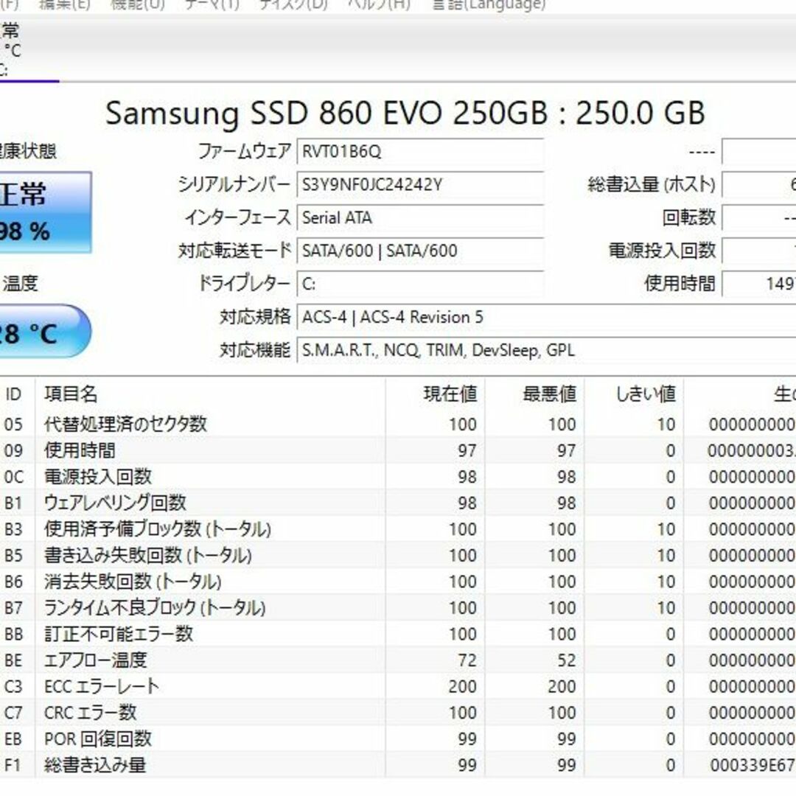796x796 pixels.
Task: Open the テーマ(T) menu
Action: tap(212, 5)
